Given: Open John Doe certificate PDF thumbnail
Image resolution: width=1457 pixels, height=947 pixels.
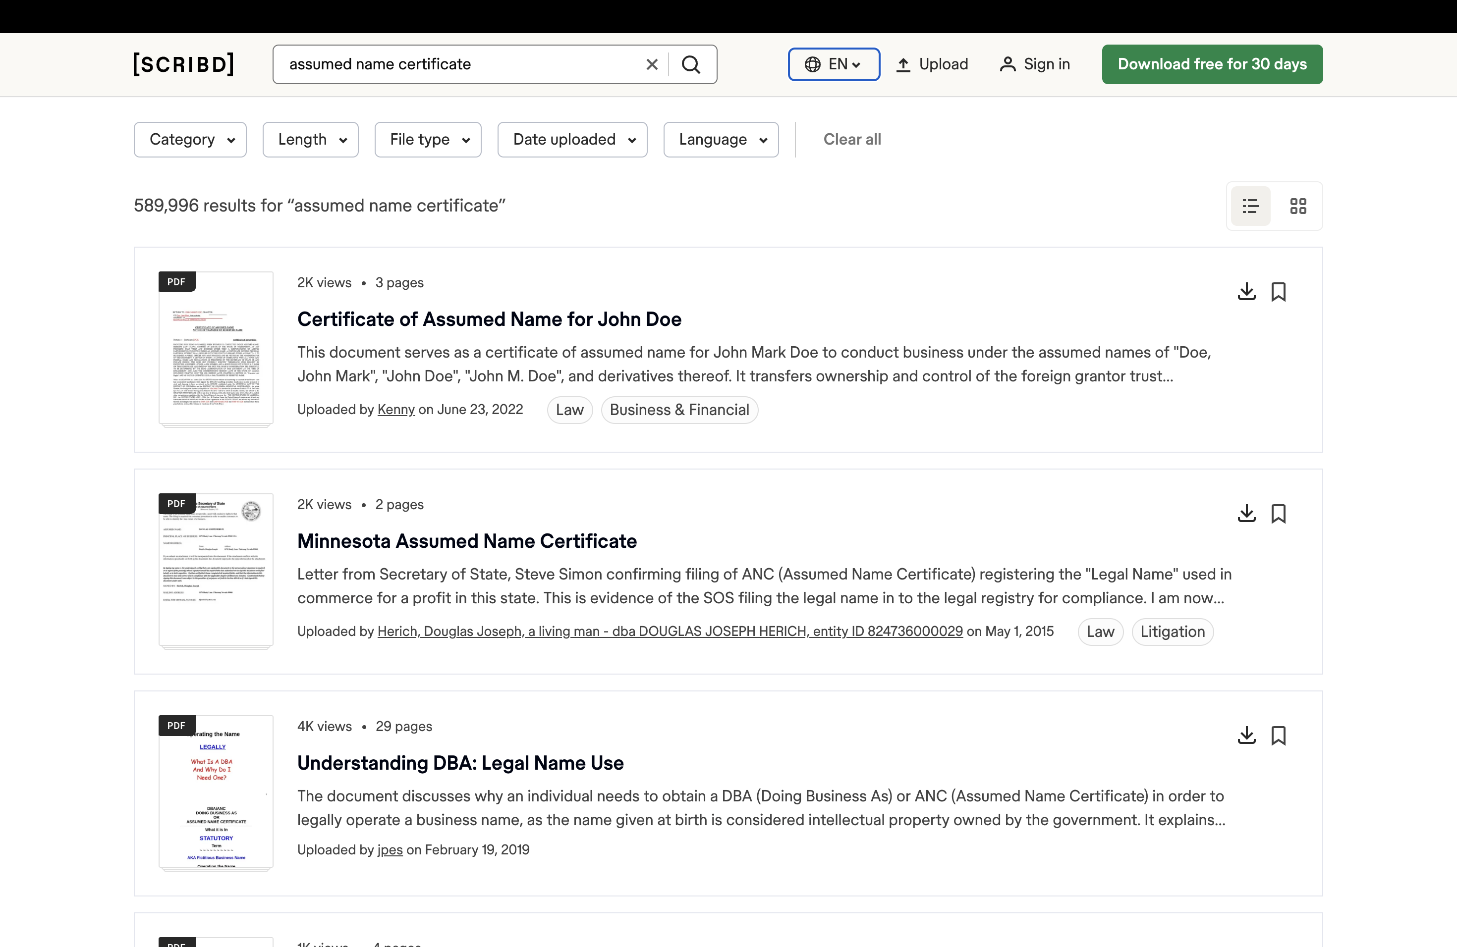Looking at the screenshot, I should 216,349.
